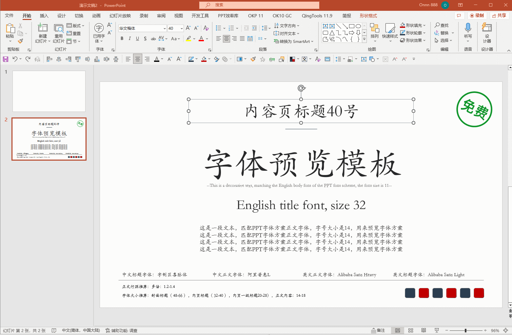
Task: Open the 形状格式 Shape Format tab
Action: [x=368, y=16]
